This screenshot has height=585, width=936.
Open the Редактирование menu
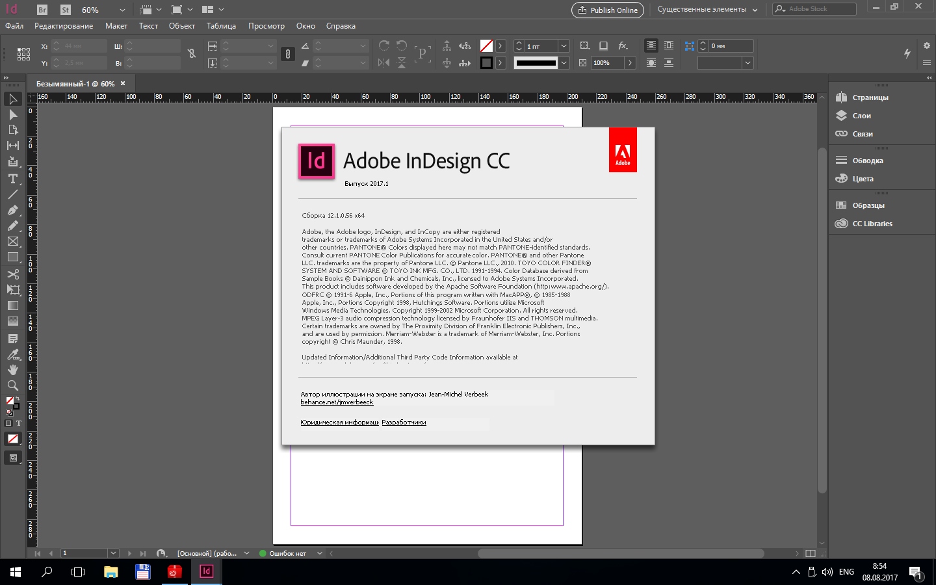click(64, 26)
